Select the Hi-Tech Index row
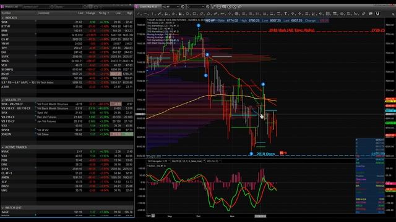Image resolution: width=396 pixels, height=222 pixels. [x=67, y=83]
